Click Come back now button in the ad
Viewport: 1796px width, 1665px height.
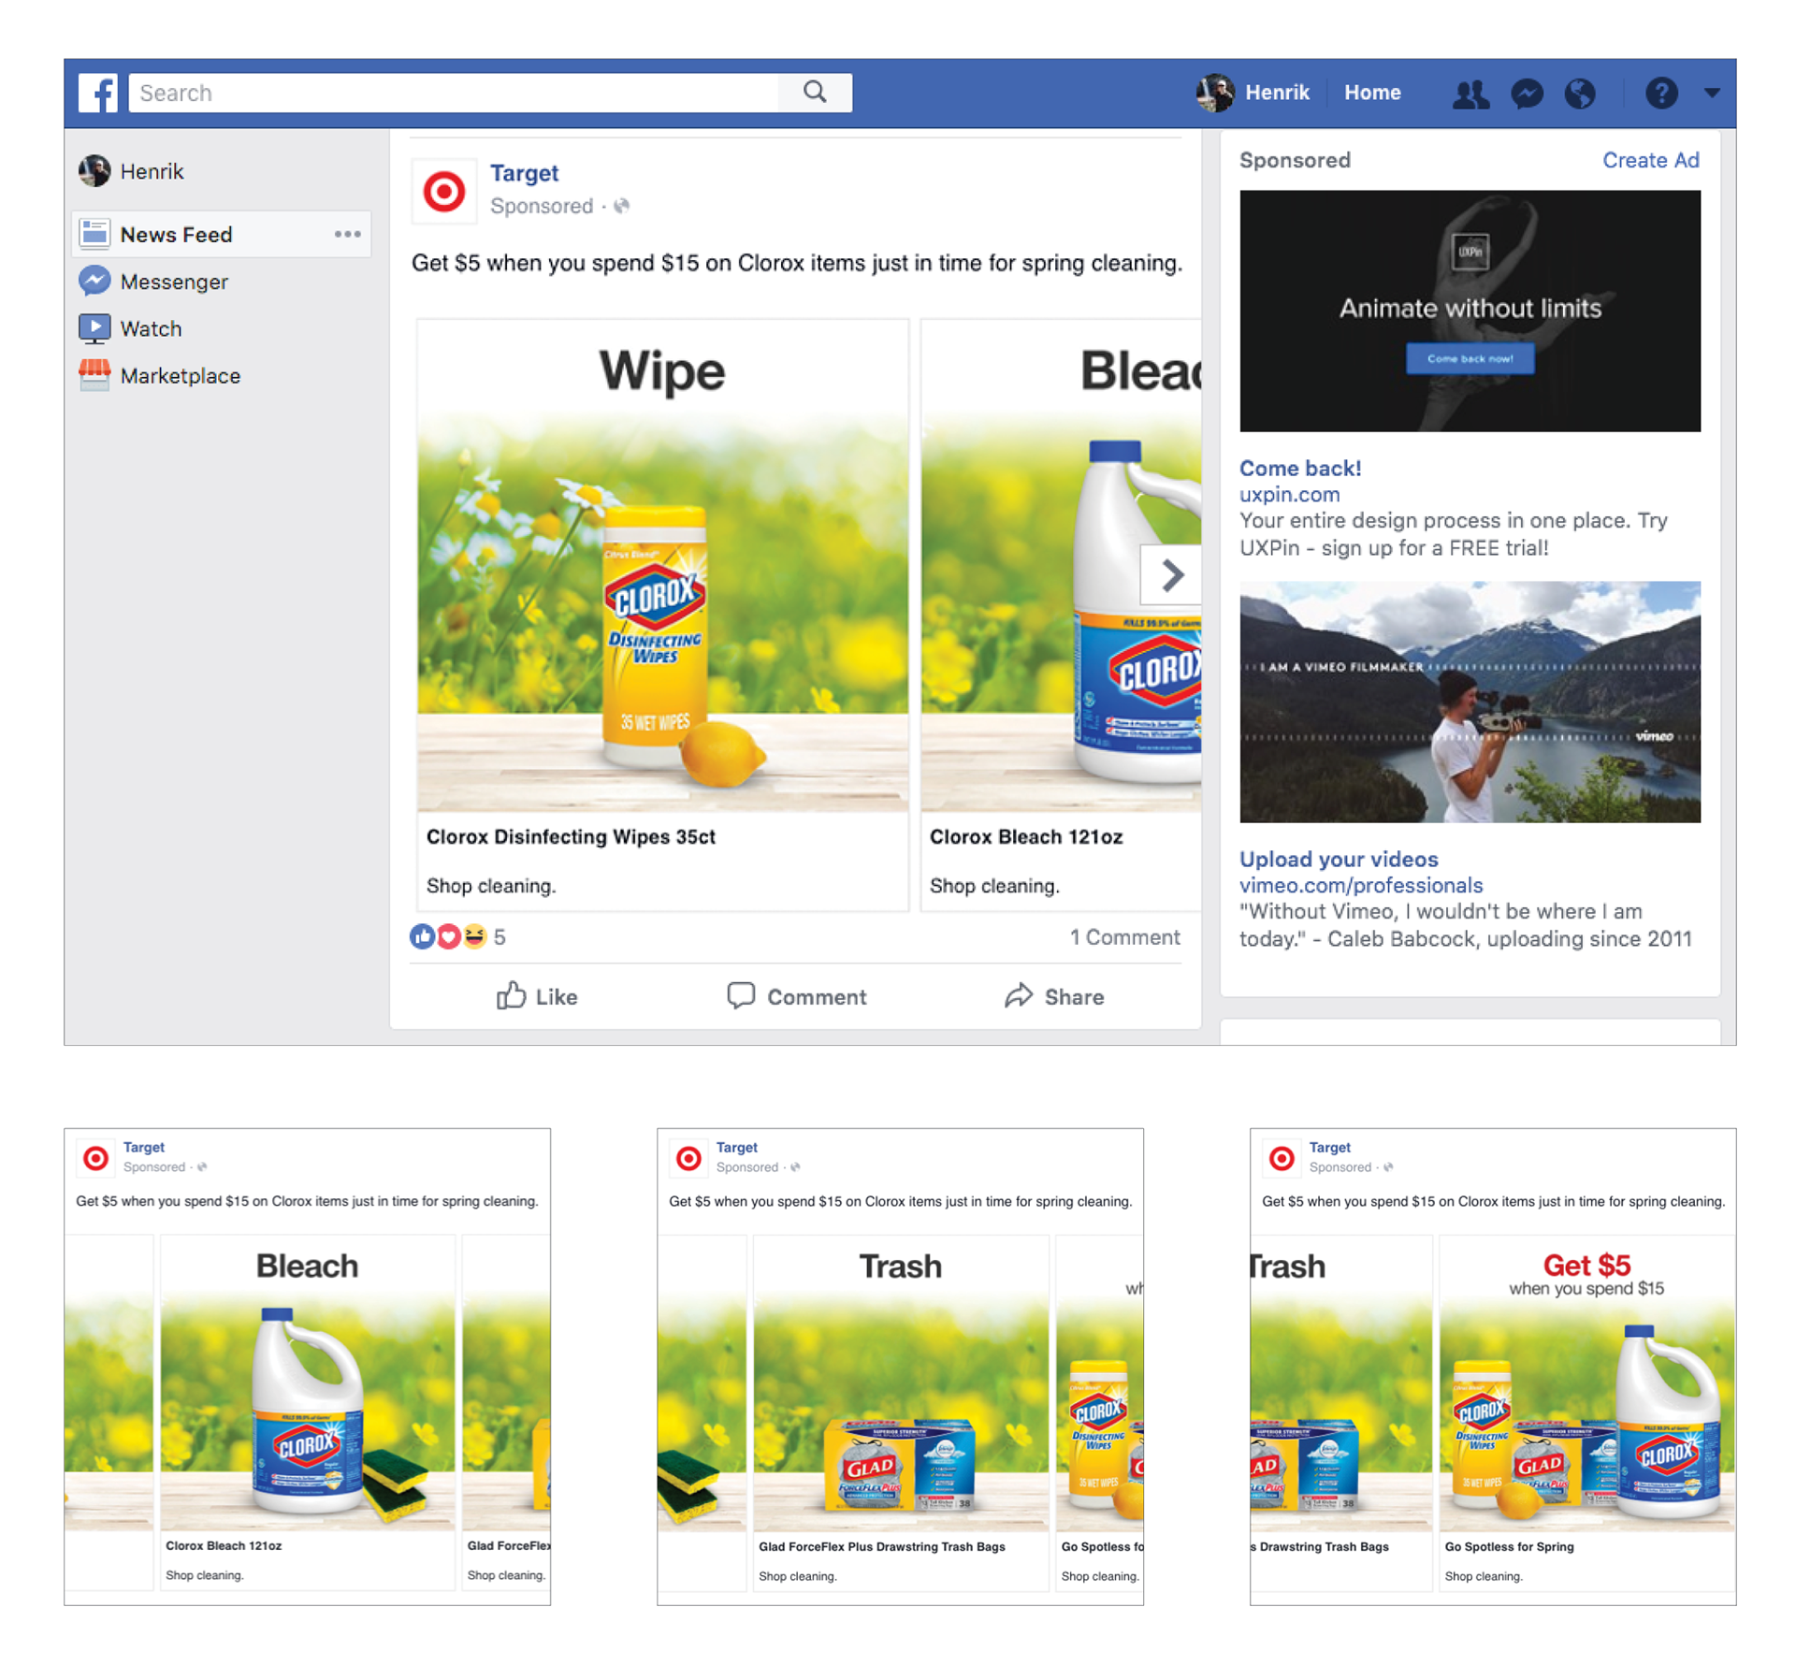coord(1470,358)
